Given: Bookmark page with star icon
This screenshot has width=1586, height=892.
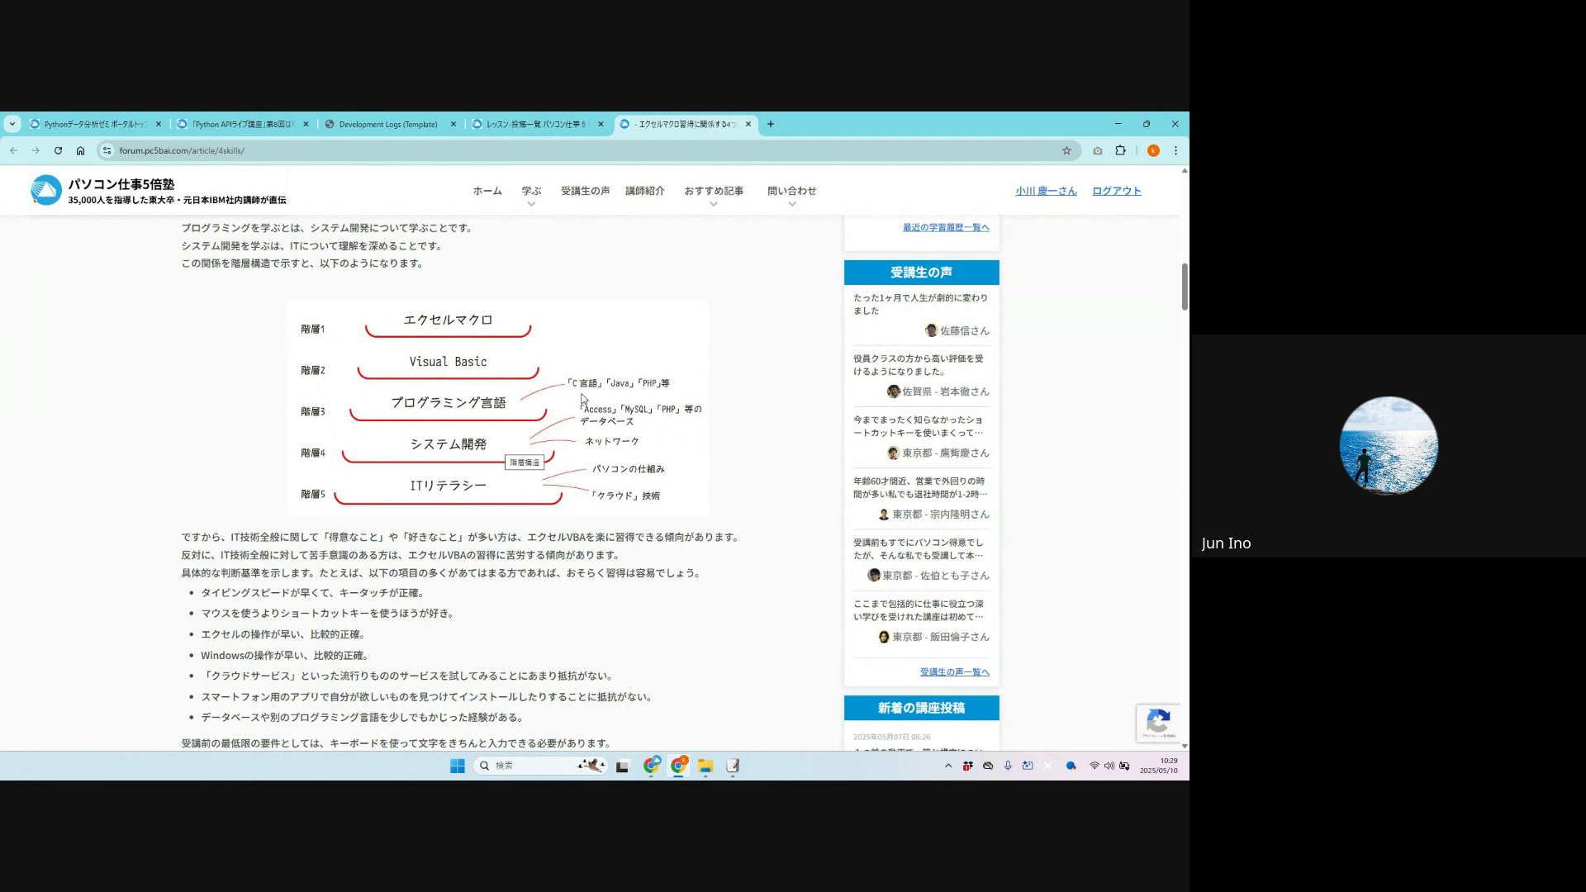Looking at the screenshot, I should tap(1066, 150).
